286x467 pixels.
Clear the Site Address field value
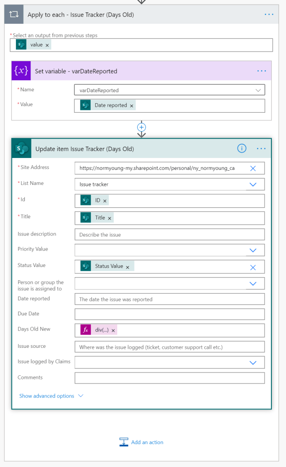click(253, 168)
